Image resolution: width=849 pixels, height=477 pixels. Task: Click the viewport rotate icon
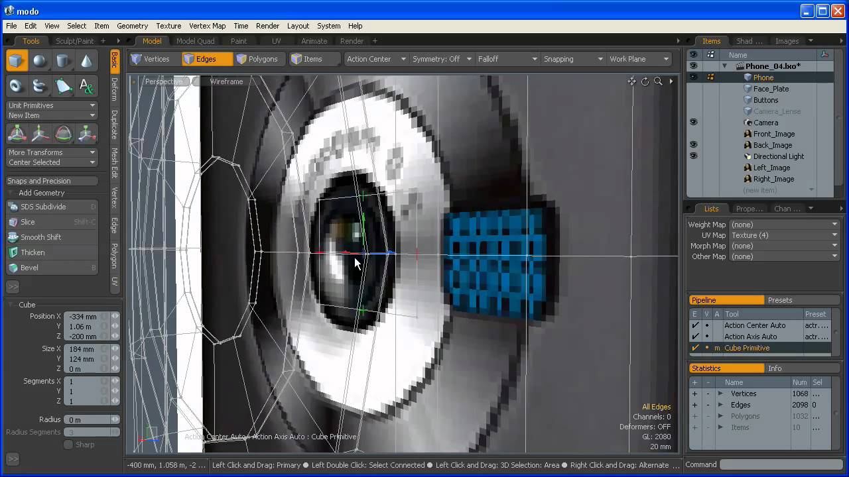click(x=645, y=81)
